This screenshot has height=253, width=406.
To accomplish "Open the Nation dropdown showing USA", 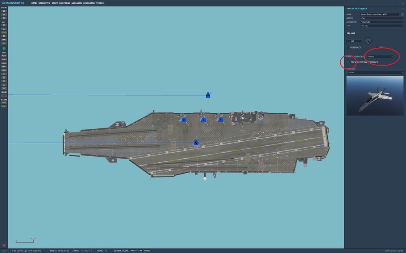I will (x=380, y=18).
